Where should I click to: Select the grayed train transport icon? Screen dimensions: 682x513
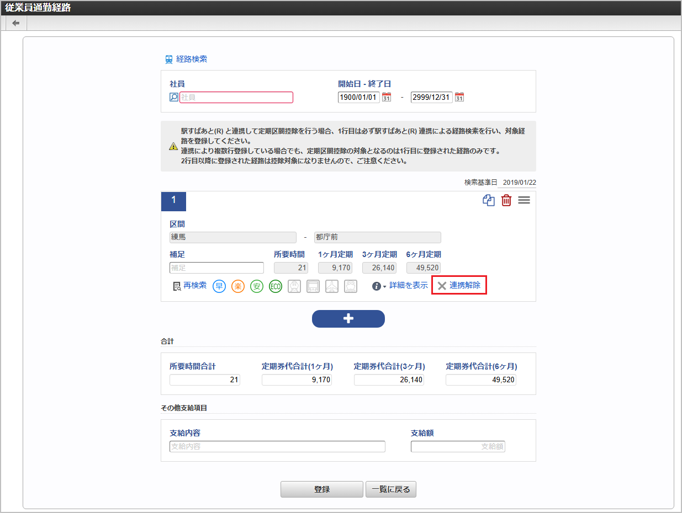coord(294,286)
